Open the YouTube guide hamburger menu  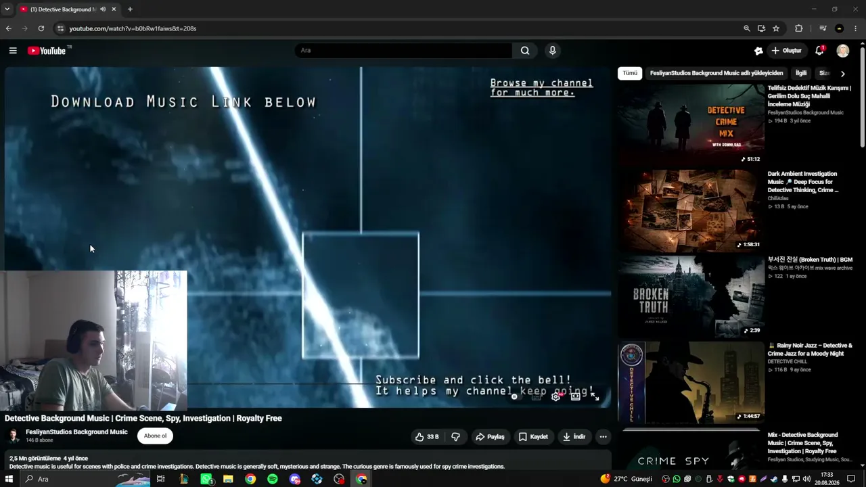[x=13, y=51]
